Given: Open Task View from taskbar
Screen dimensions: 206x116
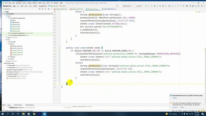Looking at the screenshot, I should pos(18,114).
